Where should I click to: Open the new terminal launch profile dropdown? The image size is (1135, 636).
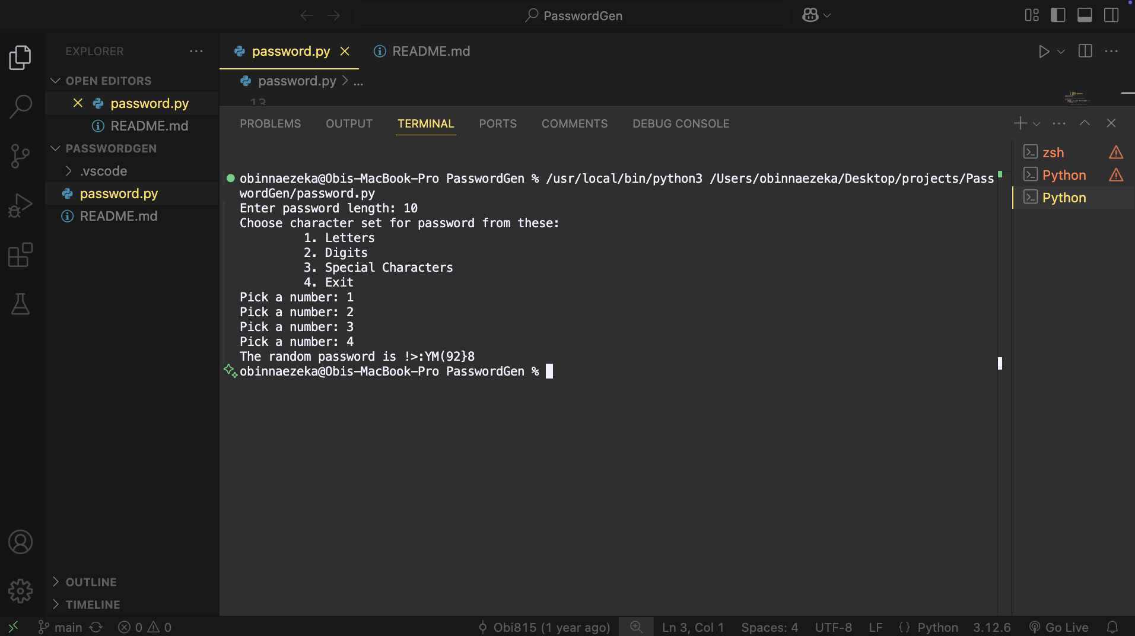pos(1037,124)
